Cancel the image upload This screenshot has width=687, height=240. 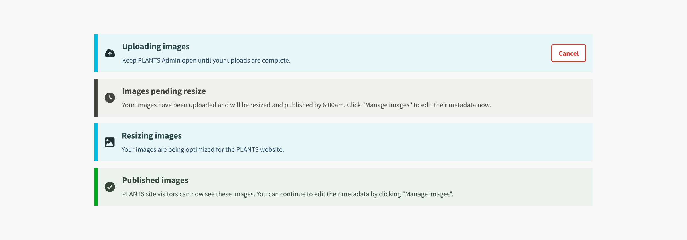[x=568, y=53]
